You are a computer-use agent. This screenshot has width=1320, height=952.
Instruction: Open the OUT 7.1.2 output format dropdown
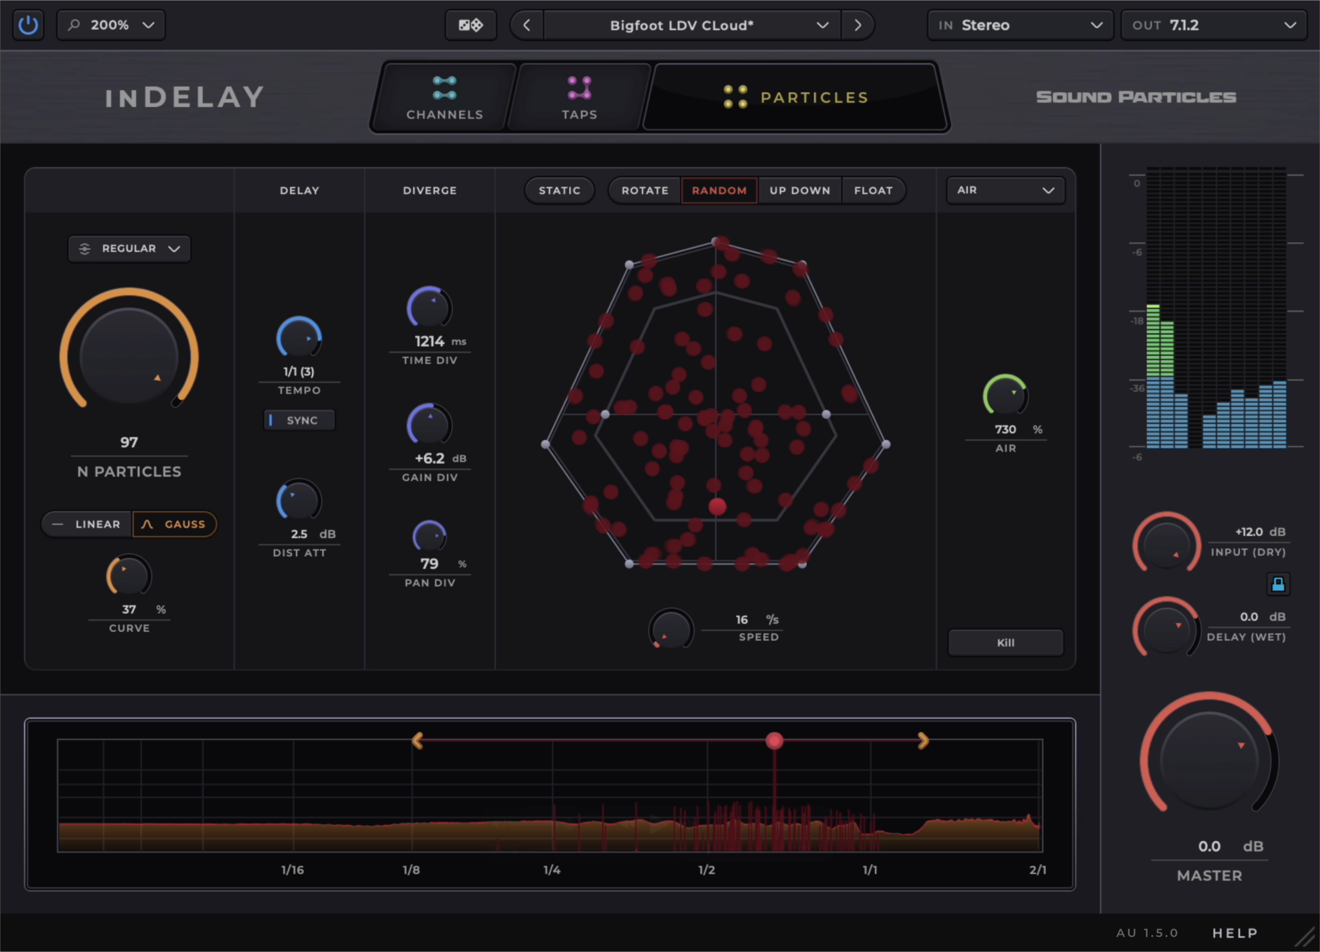[1214, 25]
